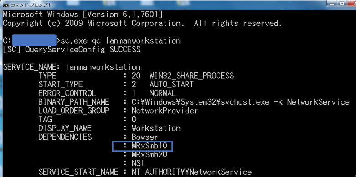Click the WIN32_SHARE_PROCESS type value

[x=191, y=76]
